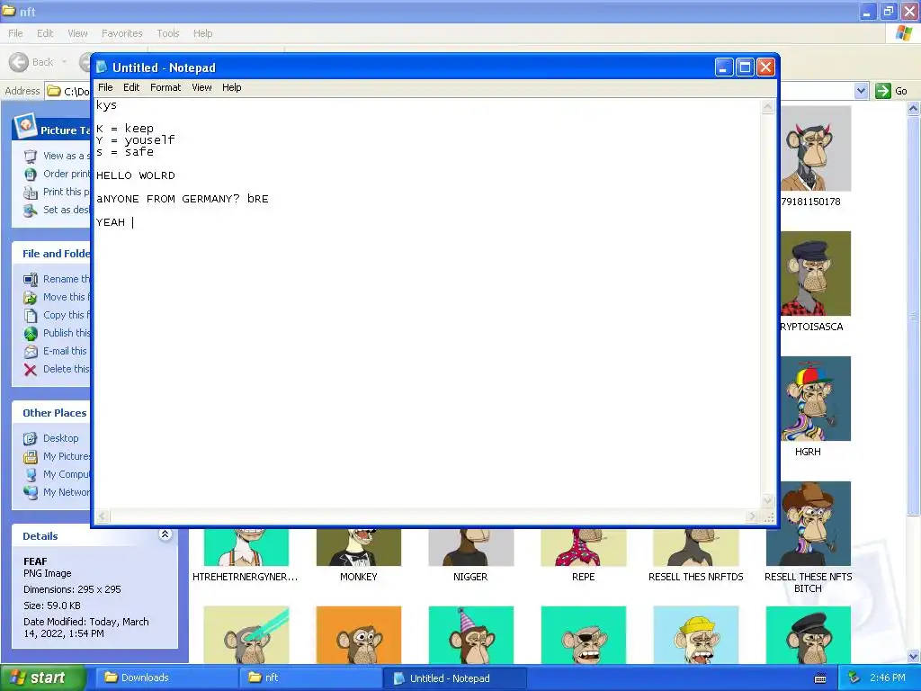Select Untitled - Notepad taskbar button
Viewport: 921px width, 691px height.
tap(454, 678)
